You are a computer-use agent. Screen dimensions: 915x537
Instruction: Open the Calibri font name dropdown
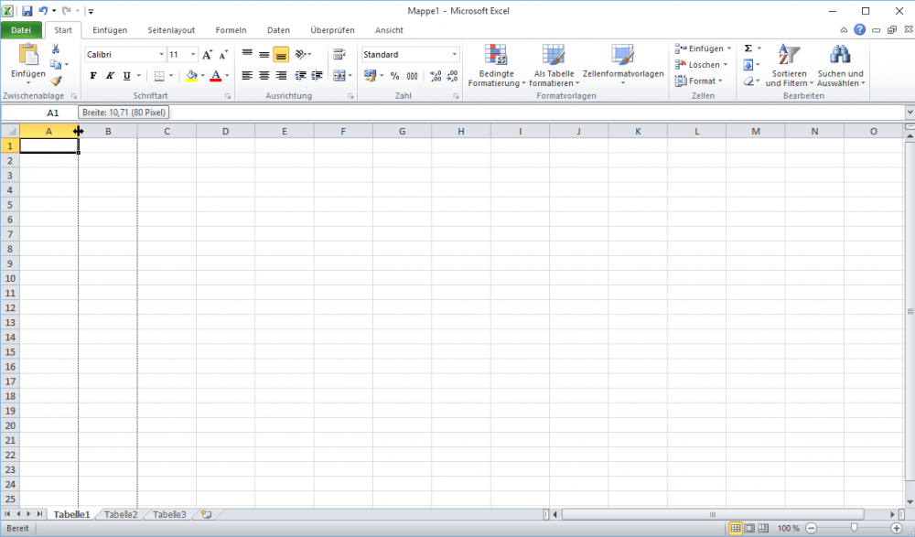[162, 54]
